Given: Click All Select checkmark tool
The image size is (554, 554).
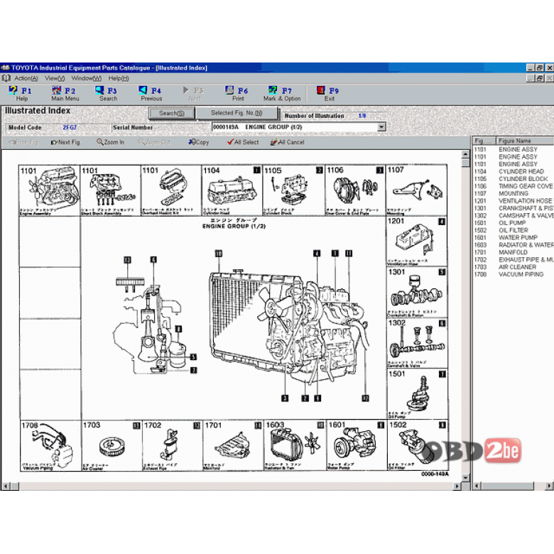Looking at the screenshot, I should point(243,142).
